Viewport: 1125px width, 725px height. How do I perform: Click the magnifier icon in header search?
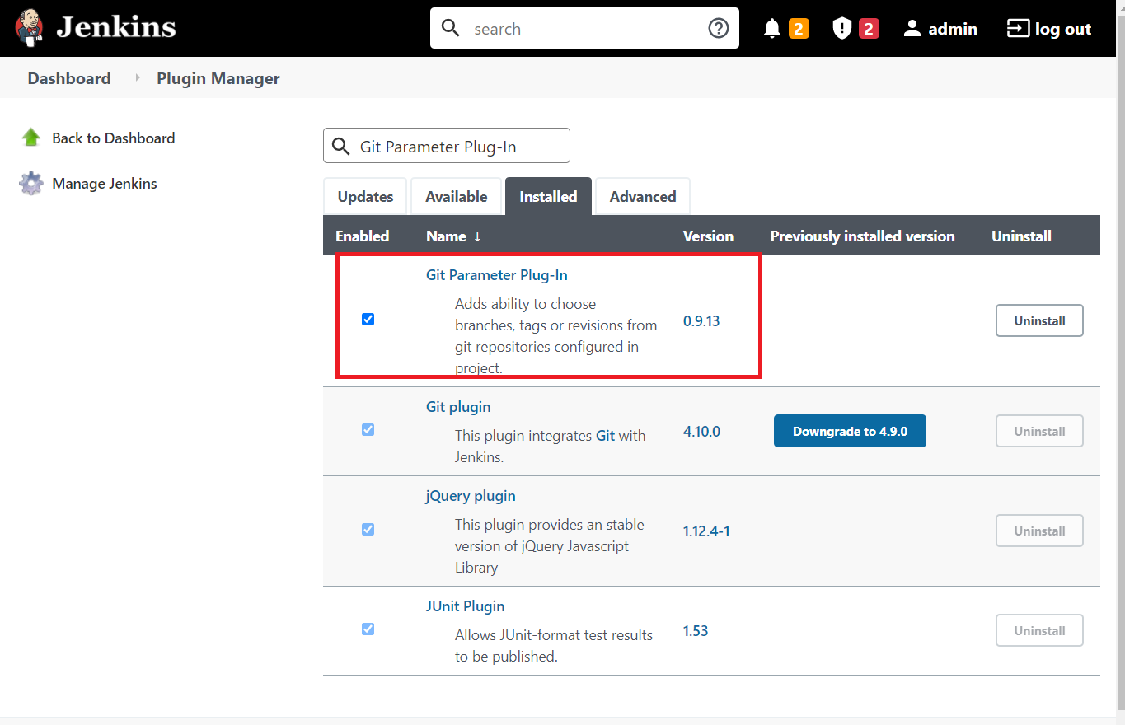click(450, 29)
